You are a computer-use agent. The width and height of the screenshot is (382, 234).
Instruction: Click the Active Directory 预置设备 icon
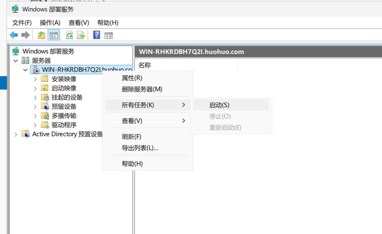point(26,134)
